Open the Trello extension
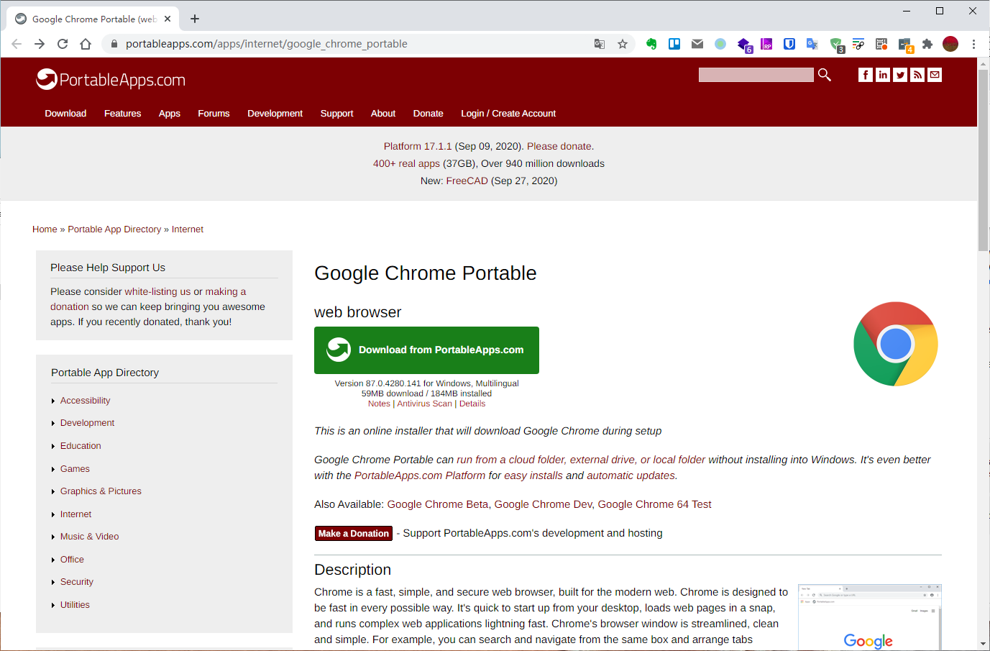990x651 pixels. pos(674,44)
